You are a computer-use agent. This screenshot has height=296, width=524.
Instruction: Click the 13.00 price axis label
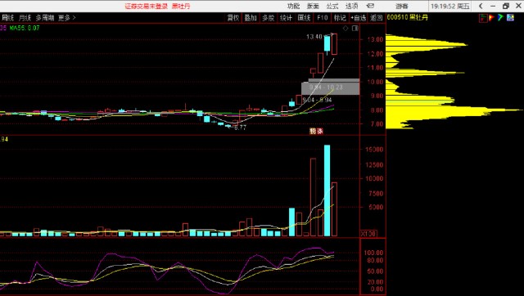tap(375, 39)
